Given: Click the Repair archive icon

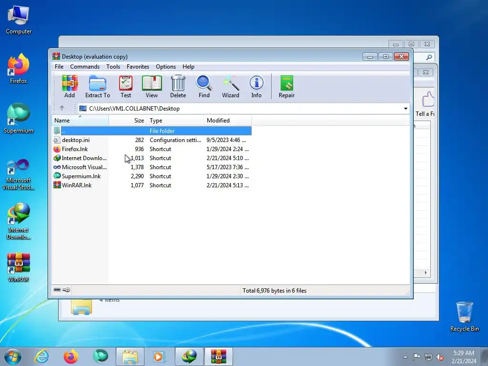Looking at the screenshot, I should click(286, 87).
